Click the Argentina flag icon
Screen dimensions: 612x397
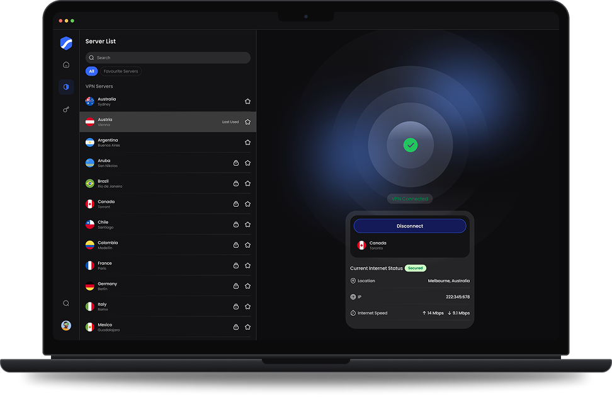90,142
